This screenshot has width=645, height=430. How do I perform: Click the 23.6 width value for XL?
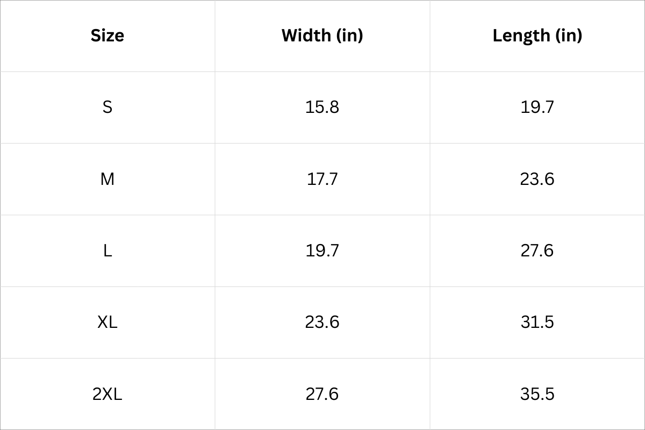322,322
